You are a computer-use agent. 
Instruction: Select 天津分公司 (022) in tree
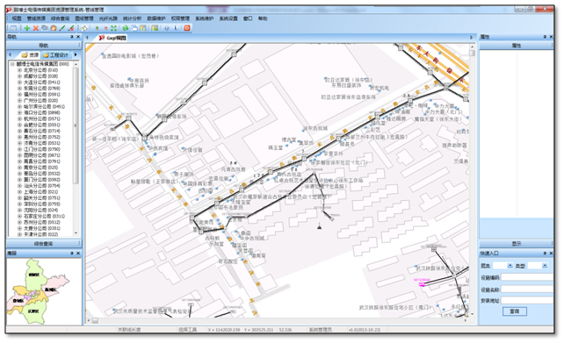pyautogui.click(x=40, y=234)
